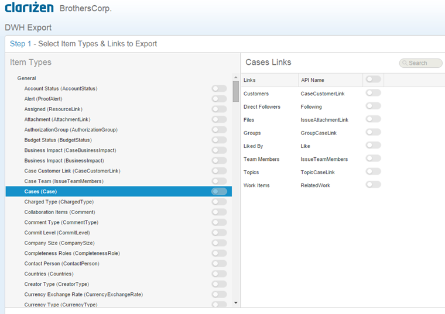445x314 pixels.
Task: Click the scroll up arrow in Item Types
Action: (x=235, y=77)
